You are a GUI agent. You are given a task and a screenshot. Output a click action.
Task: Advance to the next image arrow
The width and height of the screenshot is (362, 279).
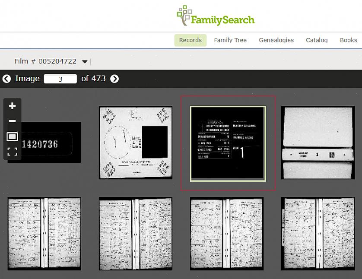coord(114,79)
